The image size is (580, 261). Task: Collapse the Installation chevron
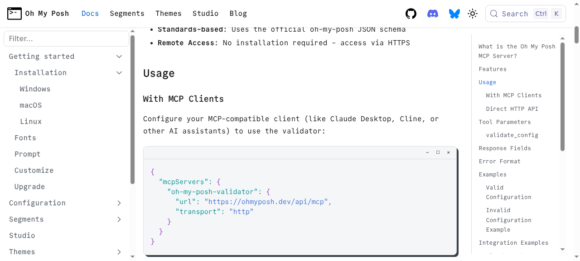tap(119, 73)
